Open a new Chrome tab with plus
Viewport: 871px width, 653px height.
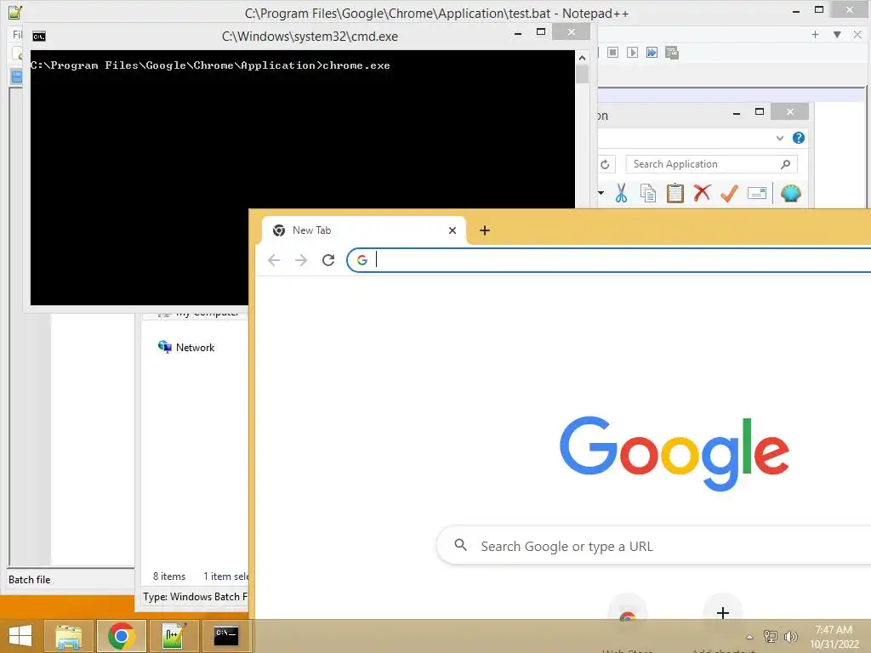click(484, 230)
